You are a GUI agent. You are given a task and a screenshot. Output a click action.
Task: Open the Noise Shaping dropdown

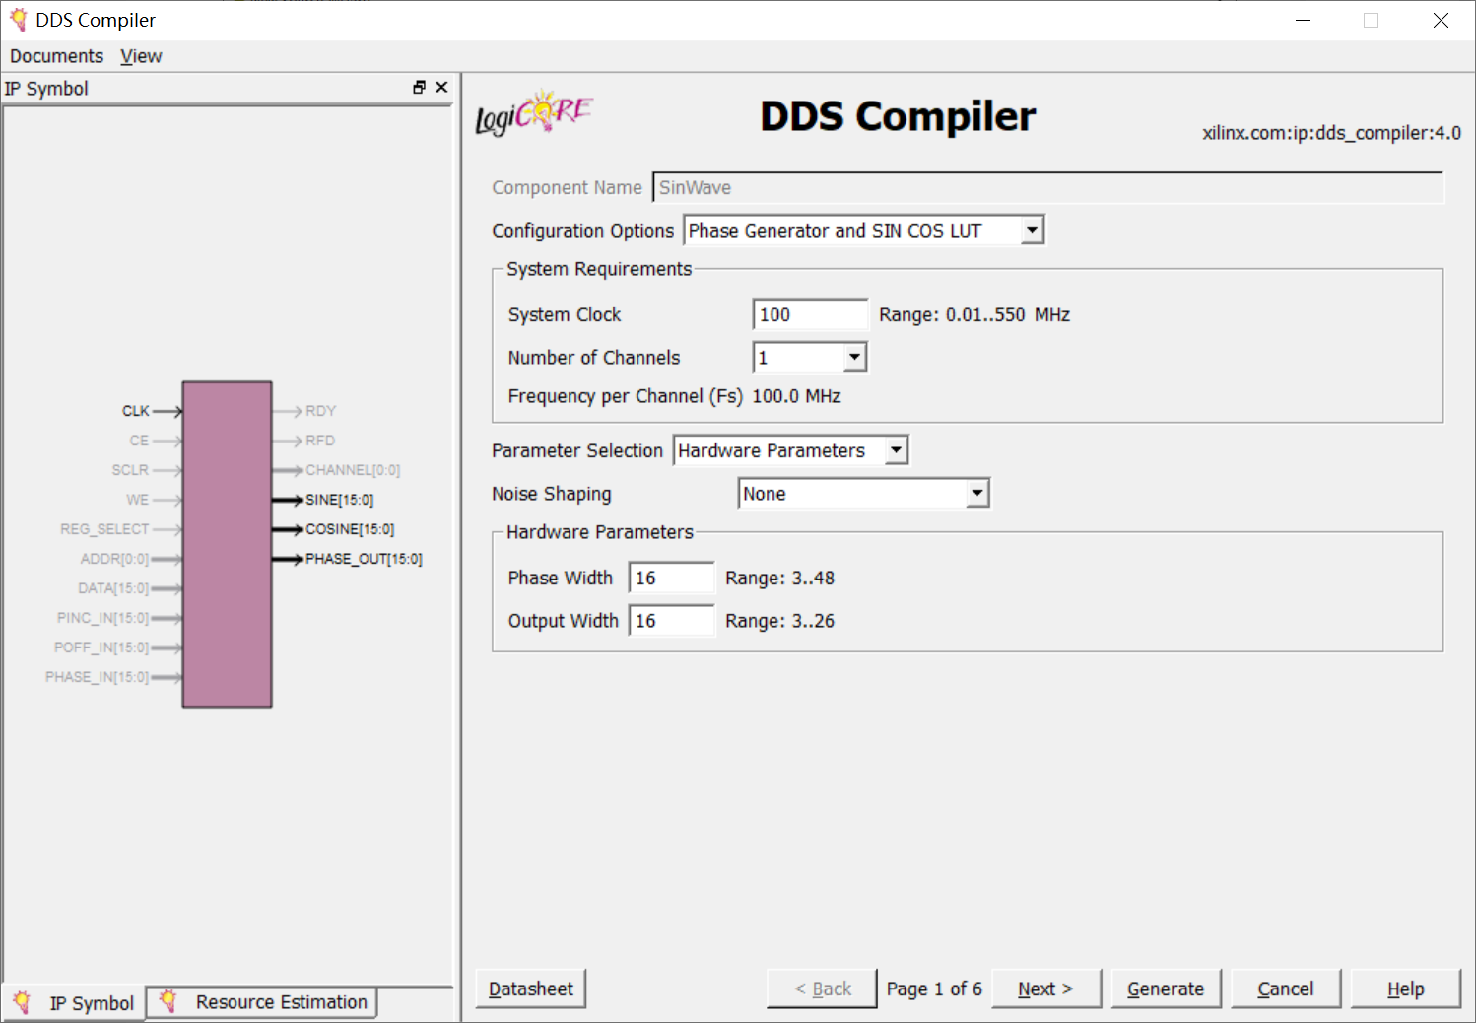(976, 493)
